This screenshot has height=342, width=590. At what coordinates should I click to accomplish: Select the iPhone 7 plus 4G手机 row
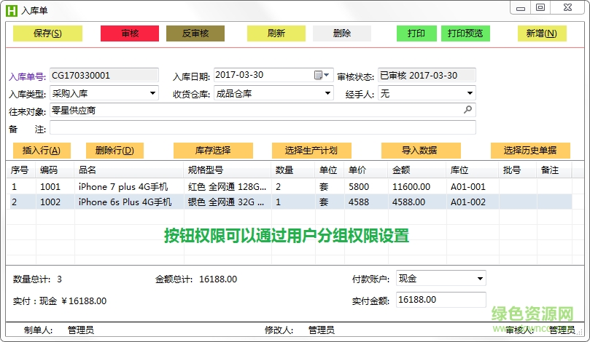pyautogui.click(x=123, y=186)
